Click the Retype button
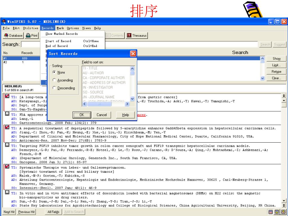The width and height of the screenshot is (288, 216). (276, 72)
